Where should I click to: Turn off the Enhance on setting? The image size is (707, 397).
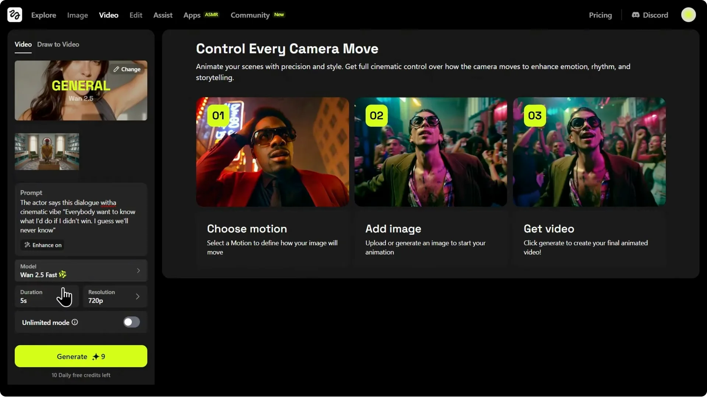click(42, 245)
